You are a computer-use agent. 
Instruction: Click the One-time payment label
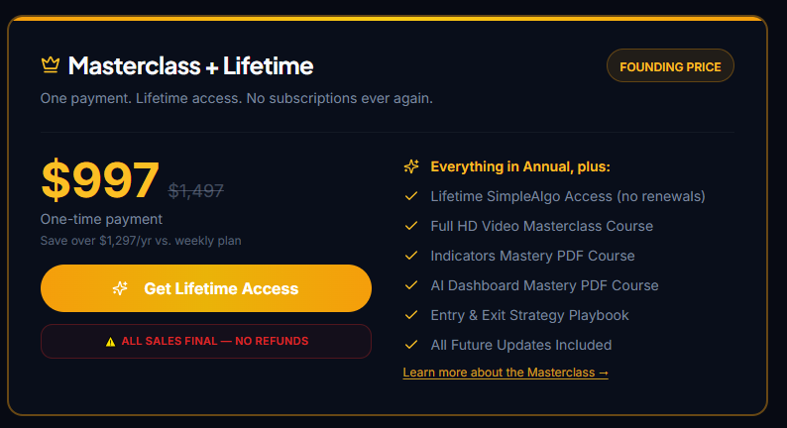[101, 219]
